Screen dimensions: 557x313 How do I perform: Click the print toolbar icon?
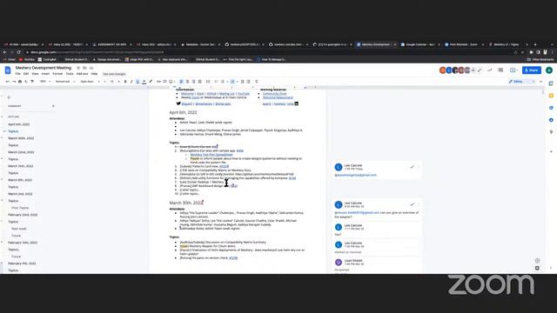point(20,82)
